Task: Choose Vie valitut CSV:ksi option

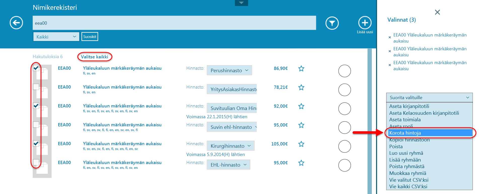Action: click(x=409, y=180)
